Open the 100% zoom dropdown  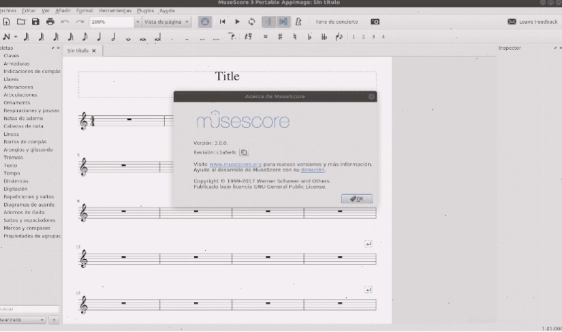138,22
